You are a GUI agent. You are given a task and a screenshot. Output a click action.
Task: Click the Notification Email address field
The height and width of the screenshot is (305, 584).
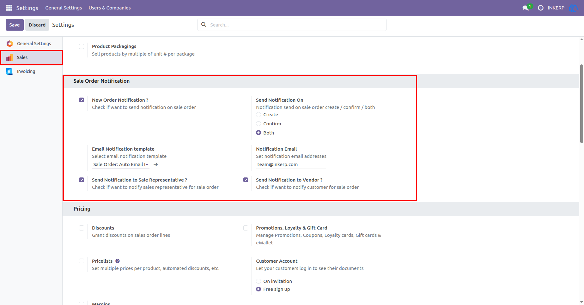click(291, 164)
